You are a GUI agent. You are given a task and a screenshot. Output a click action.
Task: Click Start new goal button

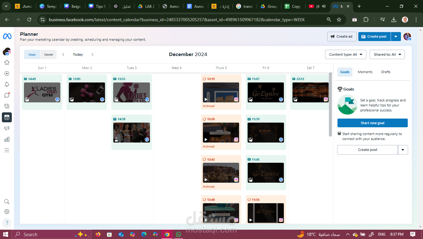[372, 123]
